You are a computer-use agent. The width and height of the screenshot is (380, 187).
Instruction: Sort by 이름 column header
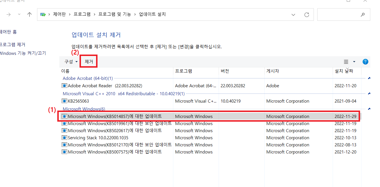point(65,71)
